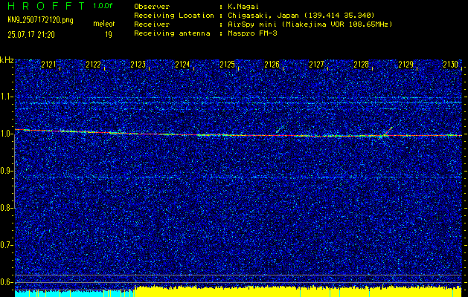Click the Receiver field label
The width and height of the screenshot is (468, 297).
click(x=152, y=25)
